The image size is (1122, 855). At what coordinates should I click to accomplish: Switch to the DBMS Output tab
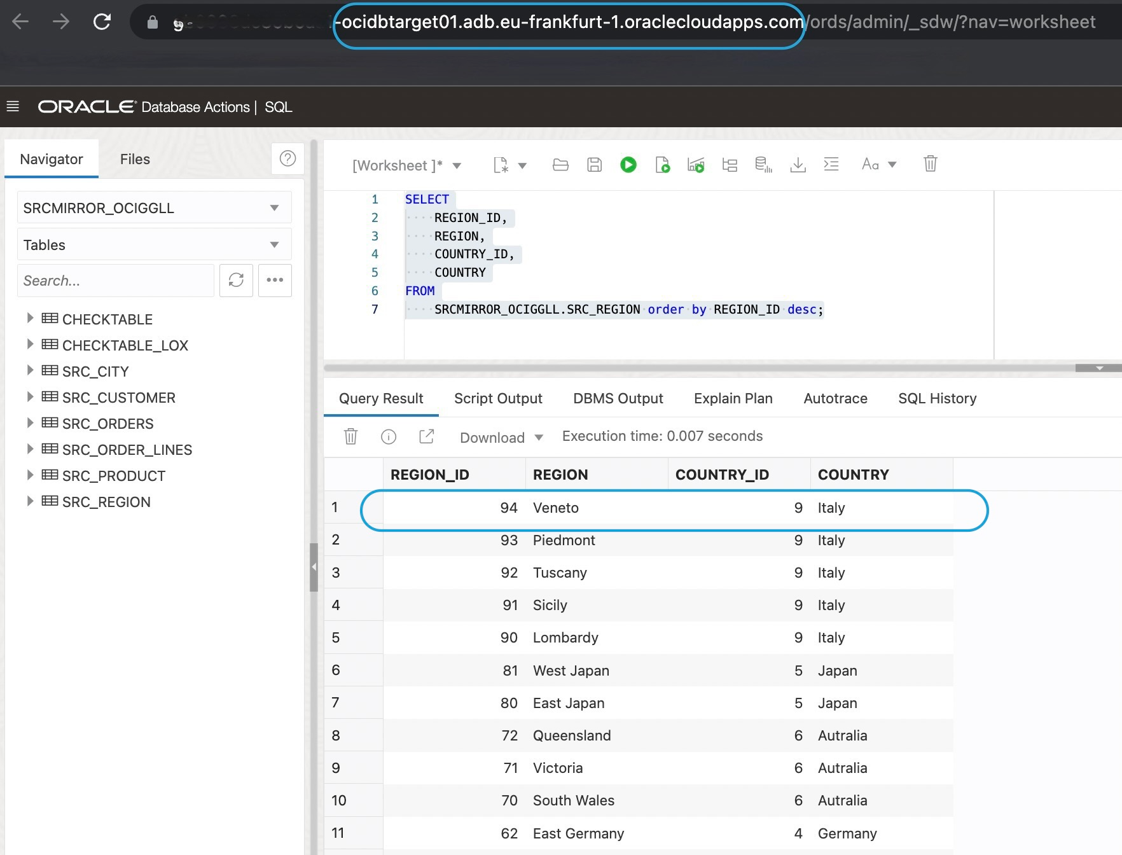point(618,398)
